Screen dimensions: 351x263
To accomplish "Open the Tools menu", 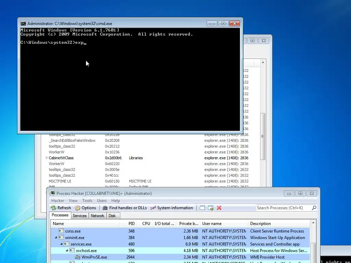I will click(x=87, y=201).
